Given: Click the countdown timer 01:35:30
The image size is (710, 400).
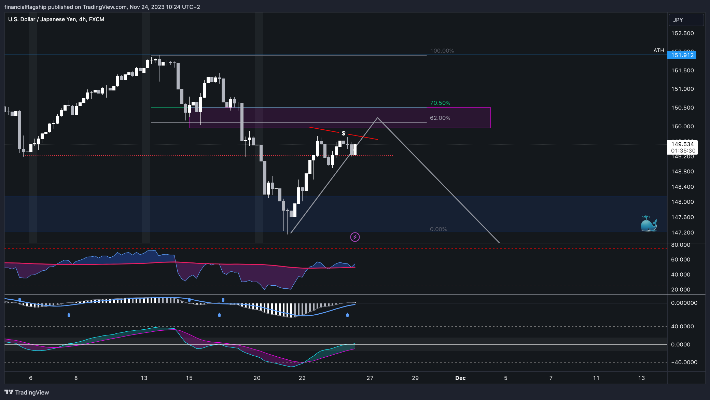Looking at the screenshot, I should click(x=683, y=151).
